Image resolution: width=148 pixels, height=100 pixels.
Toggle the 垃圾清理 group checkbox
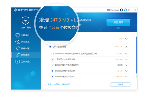[50, 47]
